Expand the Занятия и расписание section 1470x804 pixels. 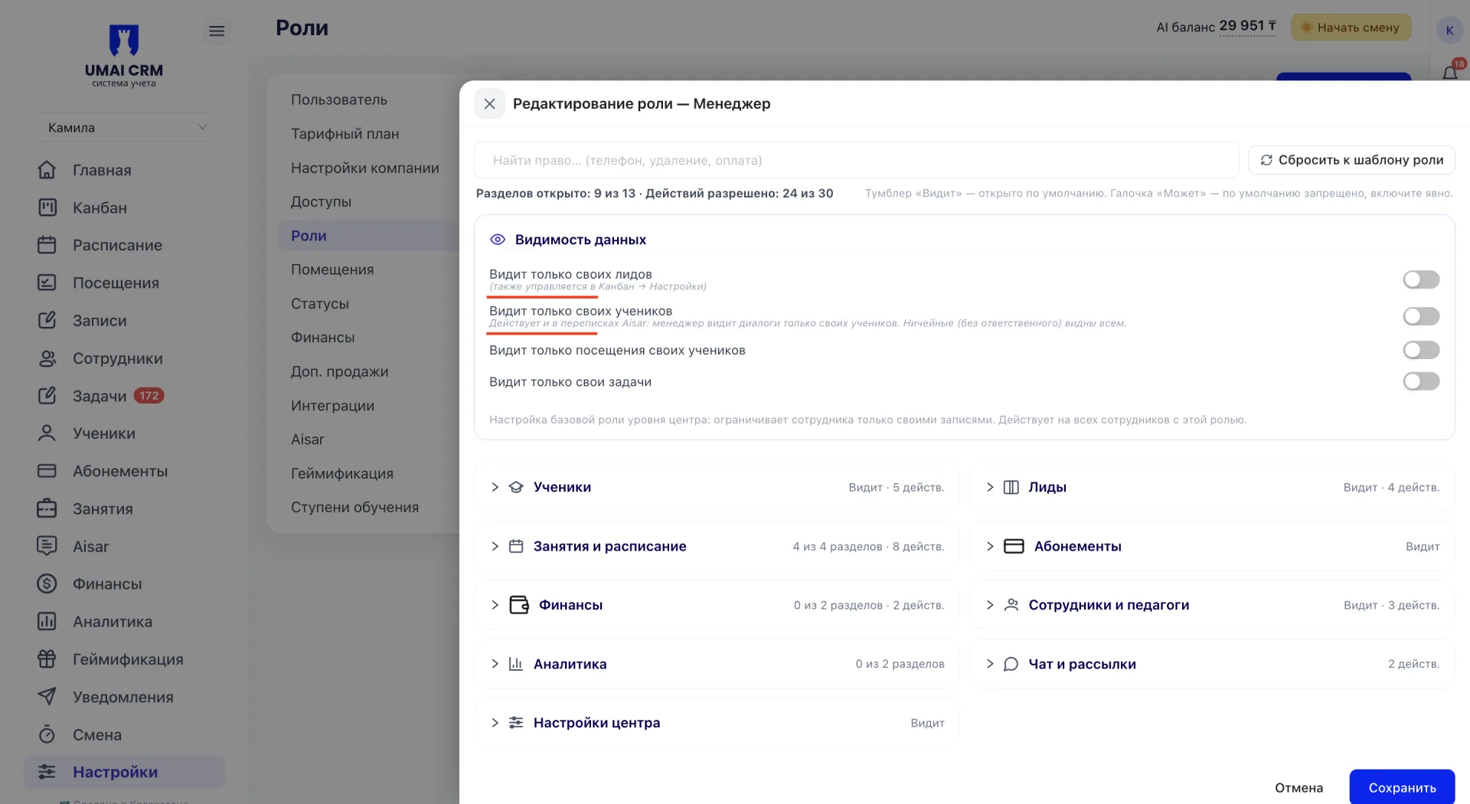717,546
